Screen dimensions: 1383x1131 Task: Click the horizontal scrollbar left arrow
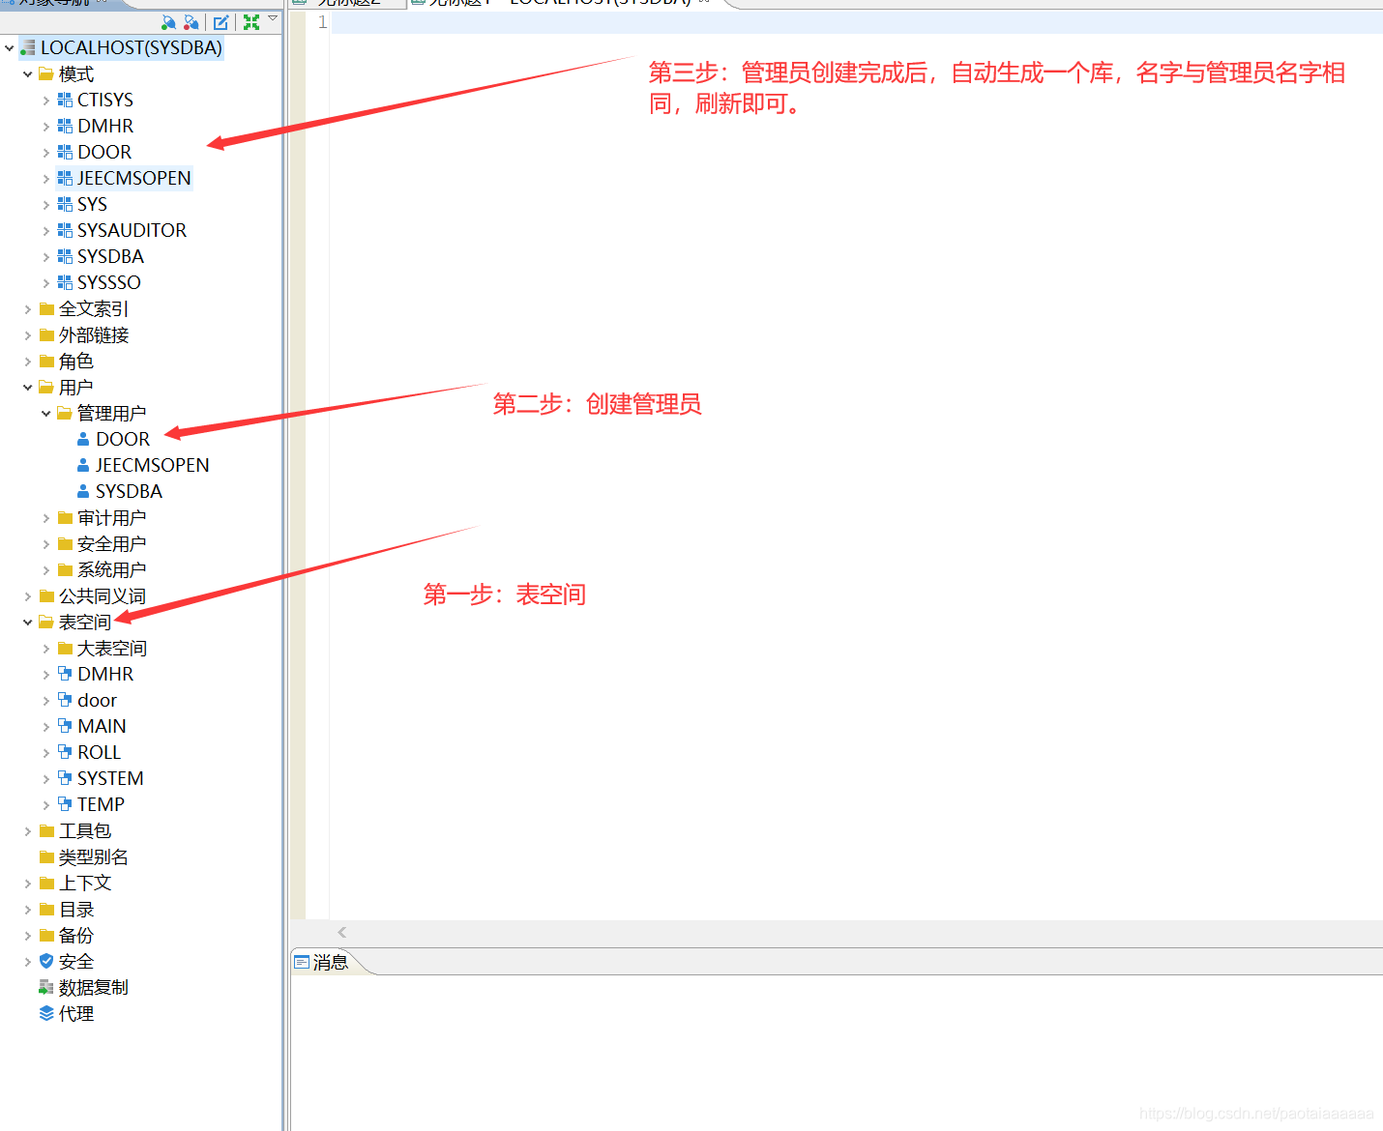[341, 932]
